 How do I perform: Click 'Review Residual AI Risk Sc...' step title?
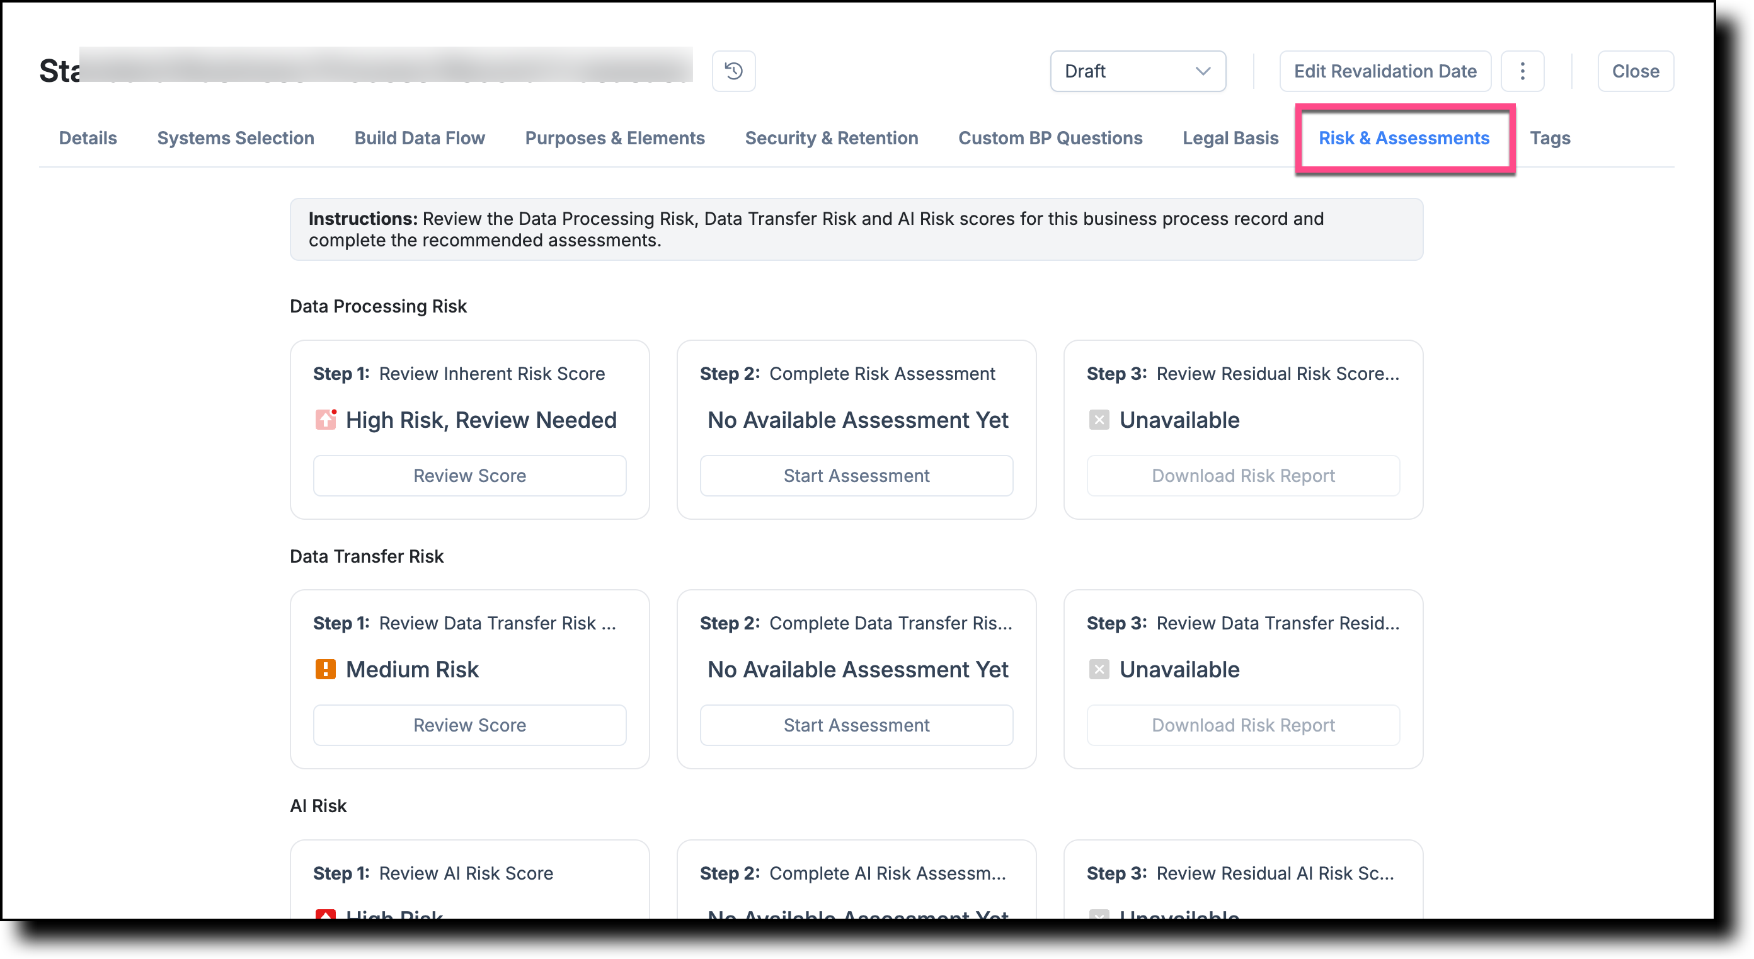(x=1275, y=873)
